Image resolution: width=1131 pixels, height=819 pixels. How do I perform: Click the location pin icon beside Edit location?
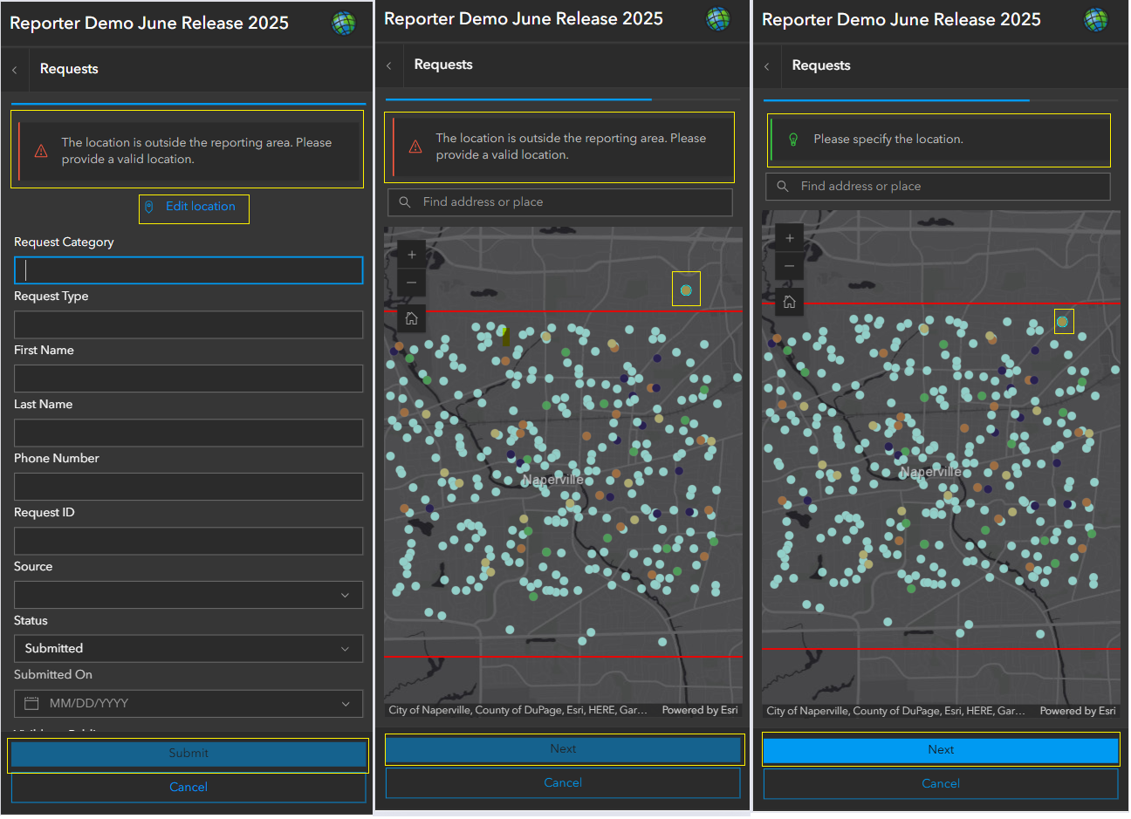[149, 207]
